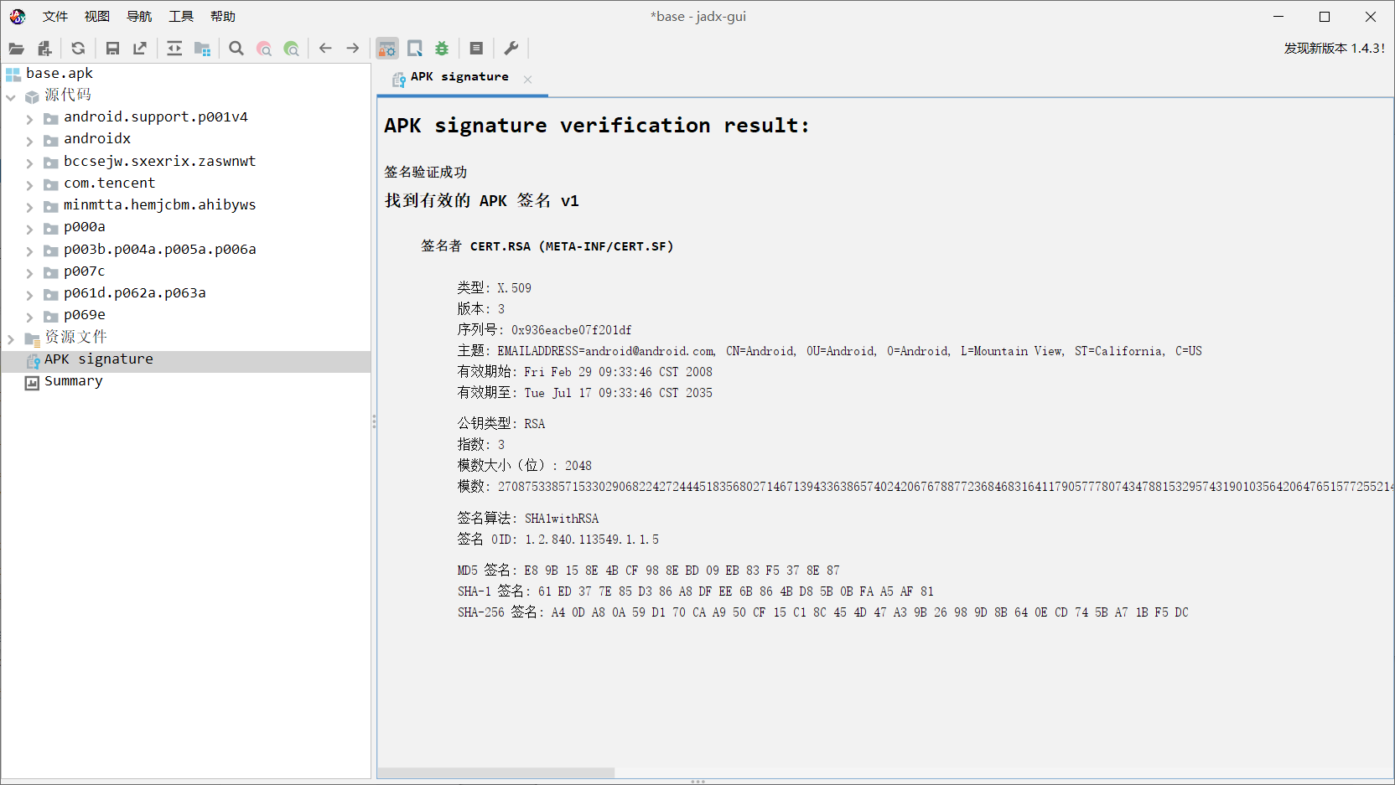Save all using the floppy disk icon
Image resolution: width=1395 pixels, height=785 pixels.
(112, 49)
